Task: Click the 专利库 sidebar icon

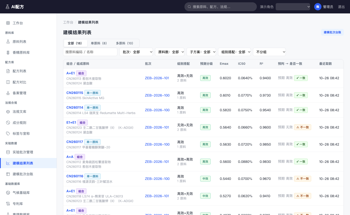Action: [8, 204]
